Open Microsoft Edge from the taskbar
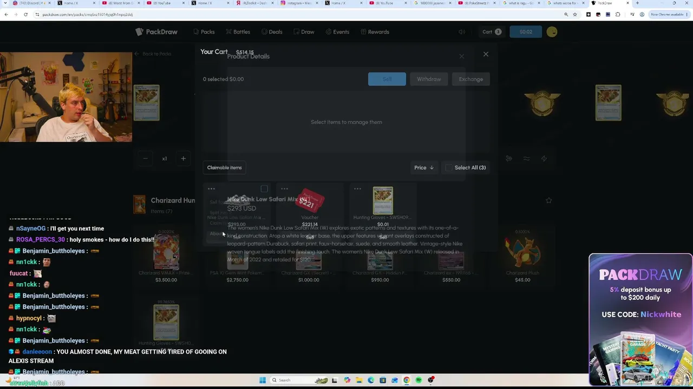Viewport: 693px width, 389px height. [371, 380]
